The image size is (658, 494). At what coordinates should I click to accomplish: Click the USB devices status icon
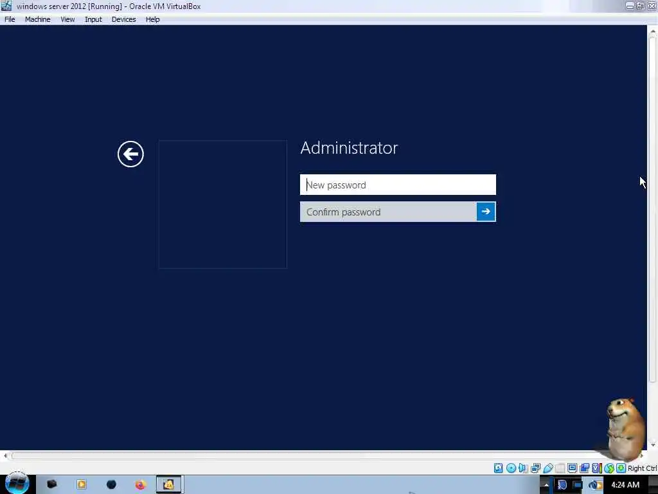548,468
